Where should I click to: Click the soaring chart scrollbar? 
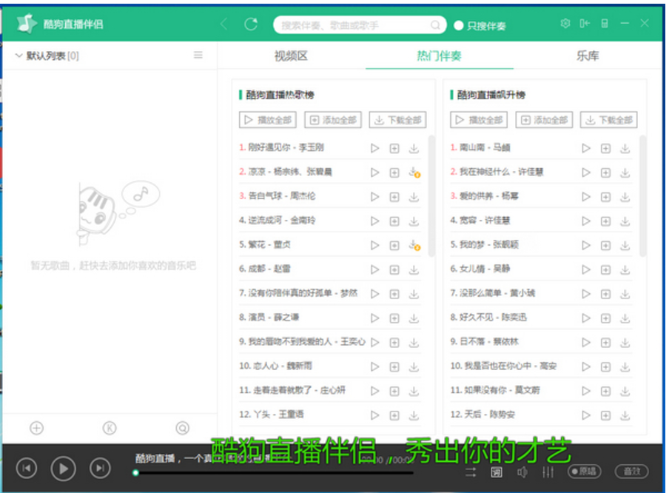click(x=642, y=196)
